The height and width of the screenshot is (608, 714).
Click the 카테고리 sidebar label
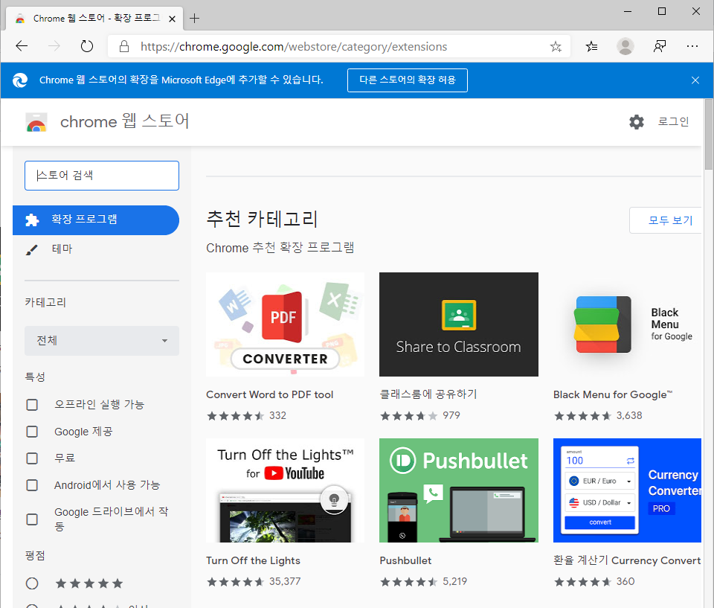pyautogui.click(x=45, y=302)
